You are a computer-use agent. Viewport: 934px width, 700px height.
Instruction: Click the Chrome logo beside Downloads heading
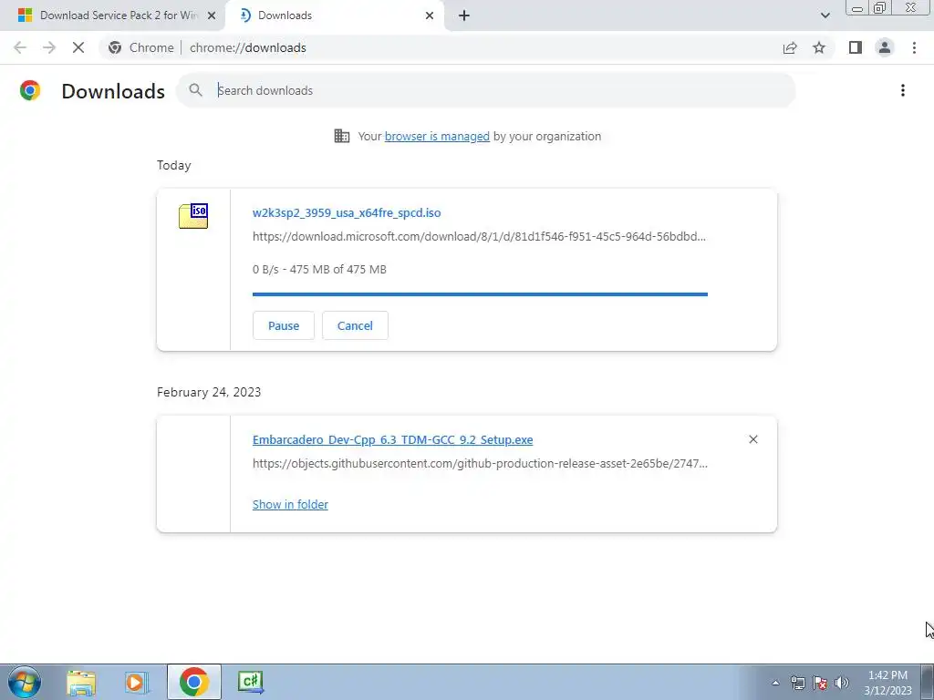[30, 90]
